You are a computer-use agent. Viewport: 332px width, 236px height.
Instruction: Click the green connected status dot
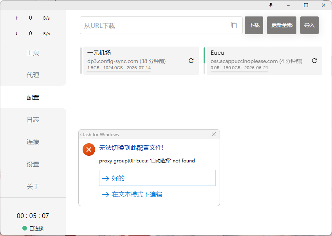pyautogui.click(x=25, y=228)
